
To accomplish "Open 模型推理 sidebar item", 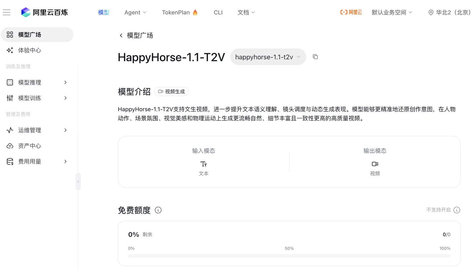I will click(x=37, y=82).
